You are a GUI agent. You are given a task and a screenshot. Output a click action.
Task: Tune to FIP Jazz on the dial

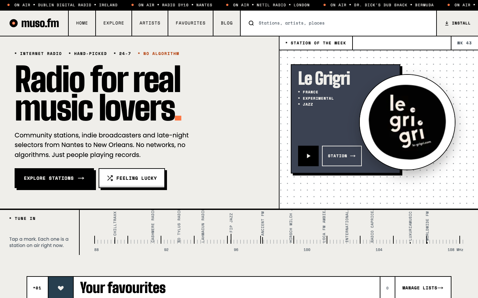[x=231, y=228]
